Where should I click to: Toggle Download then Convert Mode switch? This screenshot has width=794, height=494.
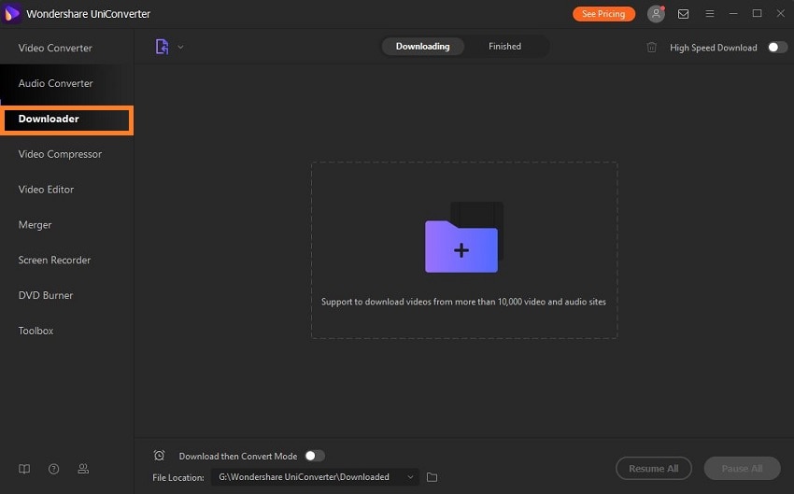pyautogui.click(x=315, y=456)
